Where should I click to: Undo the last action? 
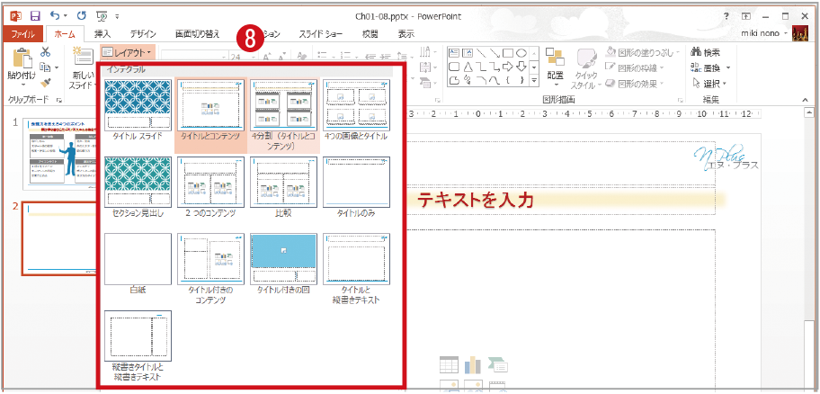pos(55,16)
